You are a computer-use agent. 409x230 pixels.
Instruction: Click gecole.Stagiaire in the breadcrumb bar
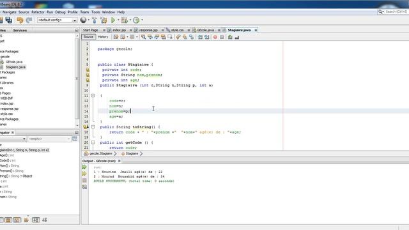101,153
